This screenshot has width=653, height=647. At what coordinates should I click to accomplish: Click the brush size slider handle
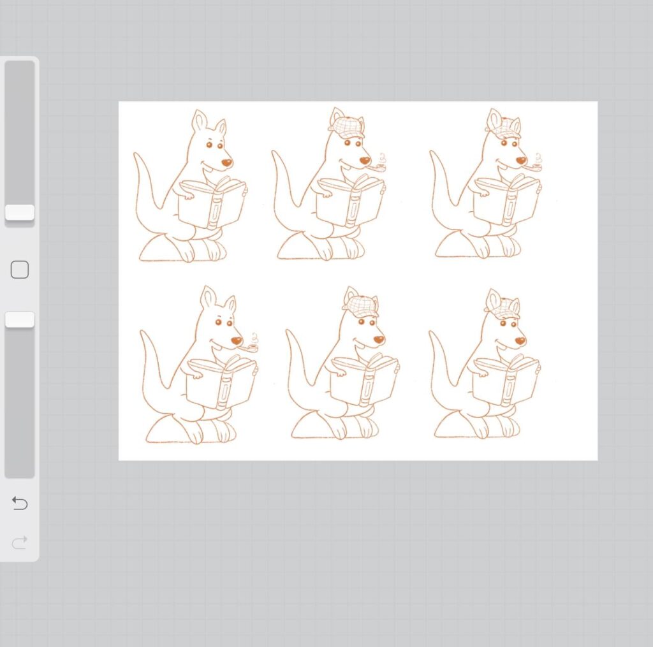(20, 213)
